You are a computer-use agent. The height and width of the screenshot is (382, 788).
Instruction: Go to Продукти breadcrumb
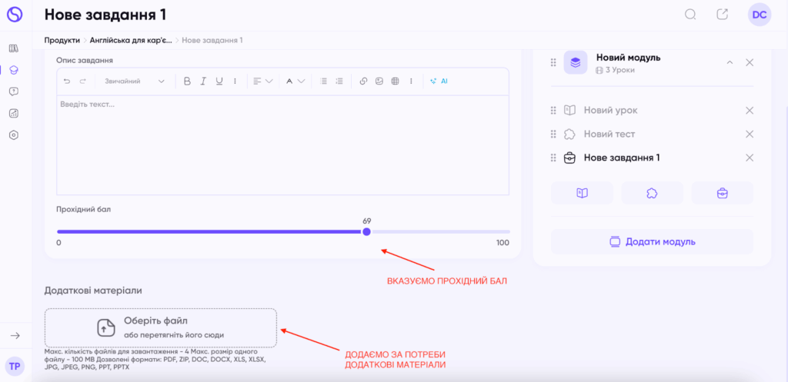62,40
